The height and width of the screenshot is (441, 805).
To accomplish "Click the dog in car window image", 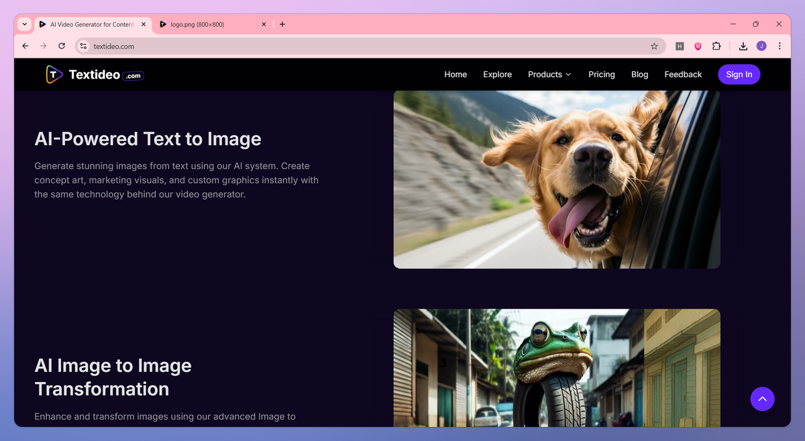I will (557, 179).
